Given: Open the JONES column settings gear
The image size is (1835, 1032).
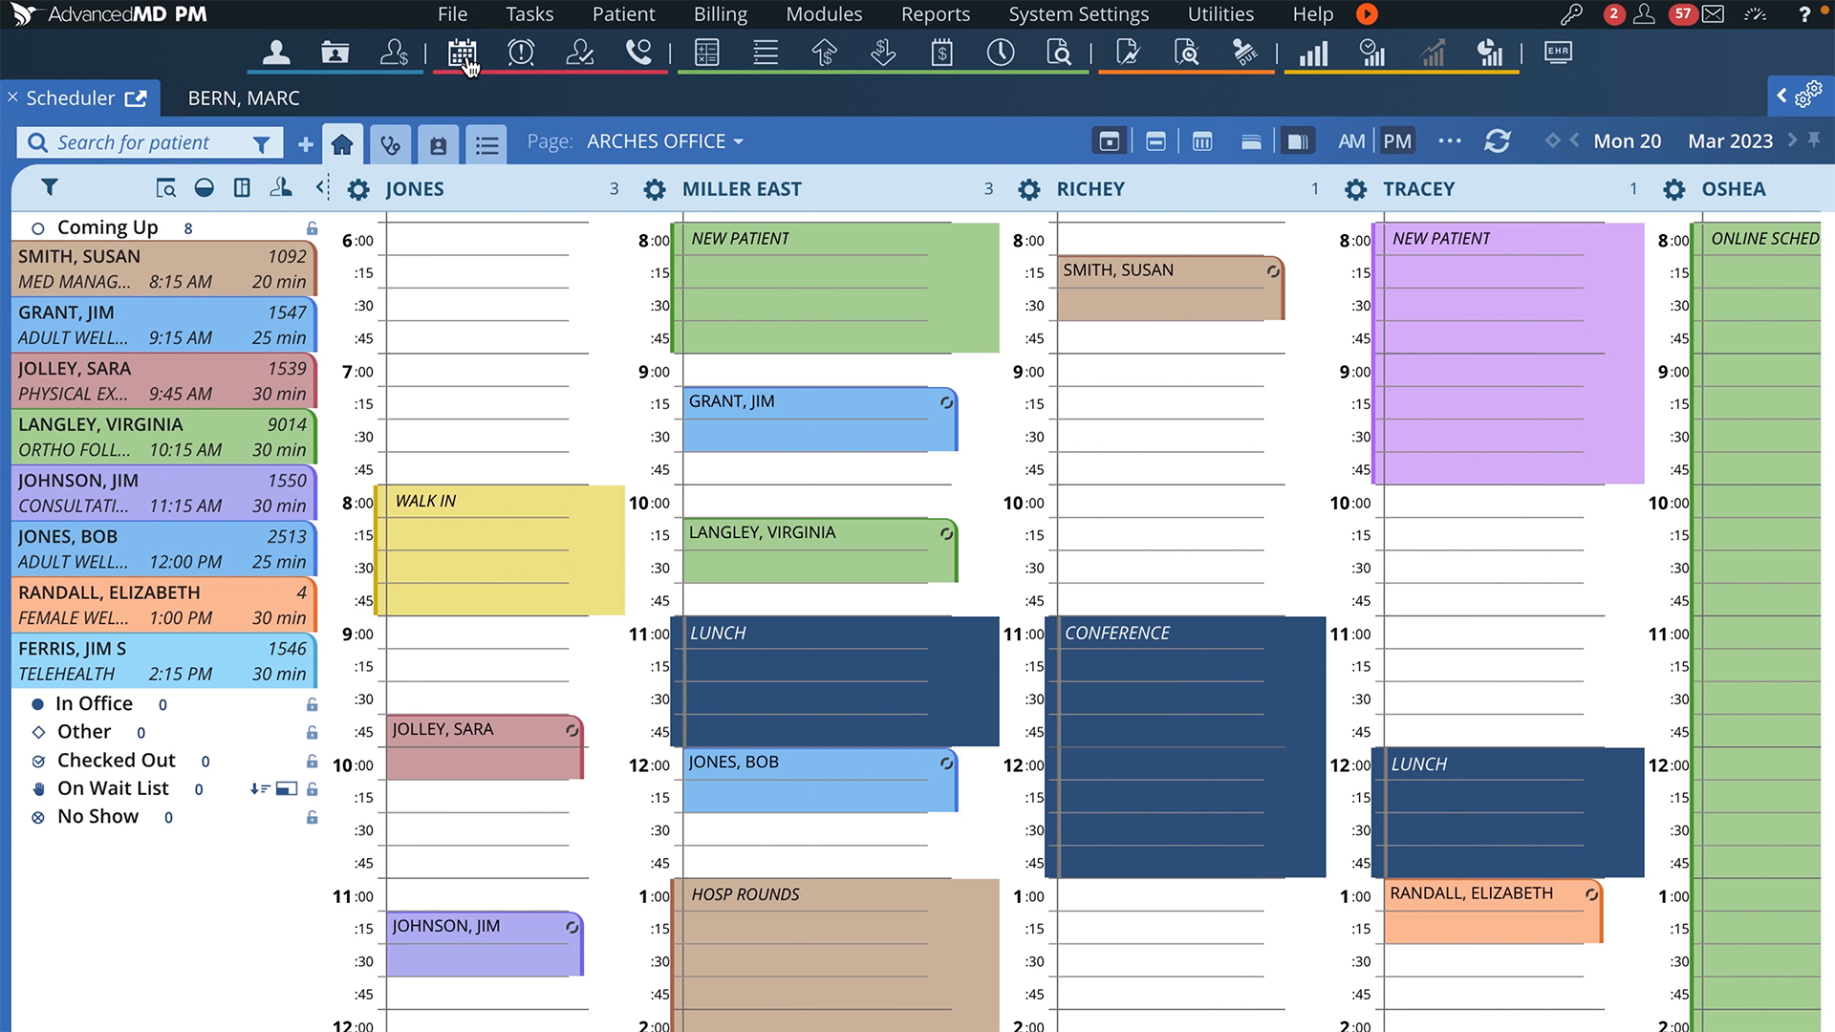Looking at the screenshot, I should click(x=357, y=189).
